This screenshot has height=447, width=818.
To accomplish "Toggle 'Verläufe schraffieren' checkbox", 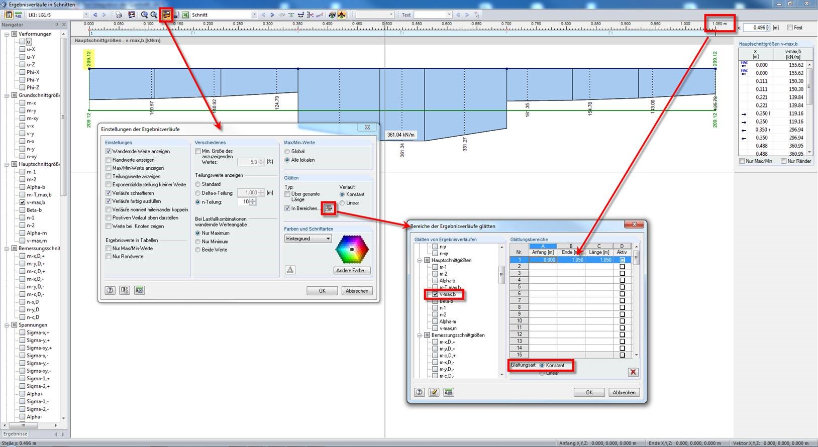I will coord(108,193).
